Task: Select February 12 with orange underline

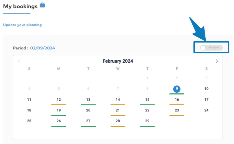Action: pos(59,100)
